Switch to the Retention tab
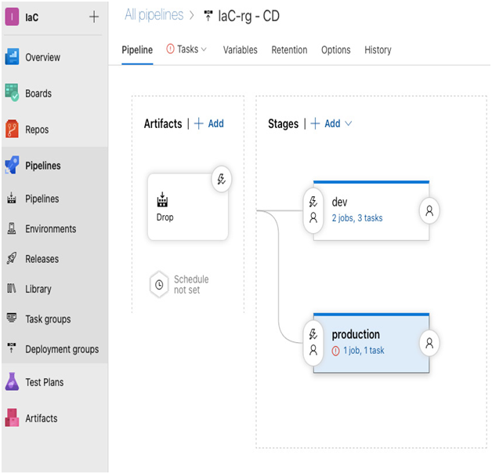Viewport: 492px width, 474px height. (289, 49)
